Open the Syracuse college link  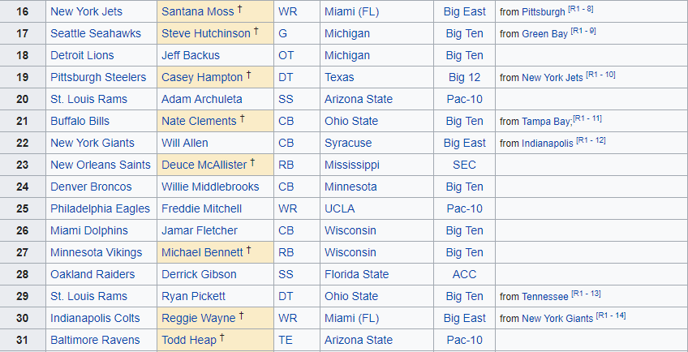pyautogui.click(x=348, y=144)
